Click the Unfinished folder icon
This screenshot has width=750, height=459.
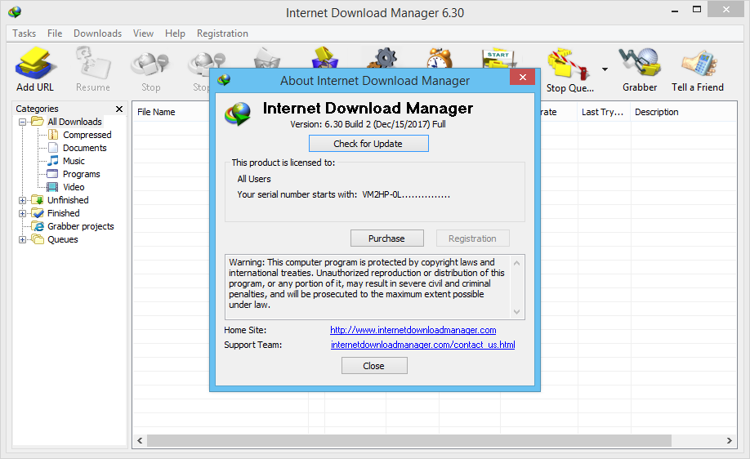click(38, 199)
